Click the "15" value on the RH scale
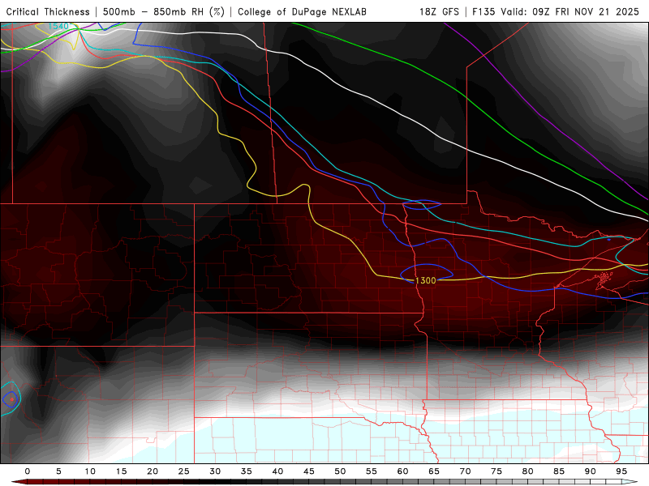 point(121,471)
